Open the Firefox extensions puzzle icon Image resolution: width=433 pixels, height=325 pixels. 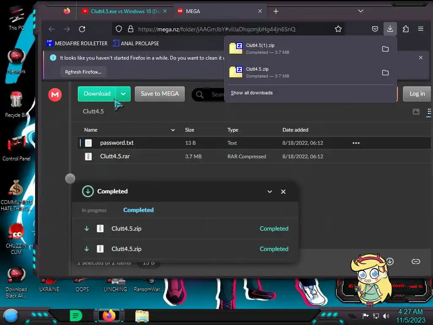406,29
